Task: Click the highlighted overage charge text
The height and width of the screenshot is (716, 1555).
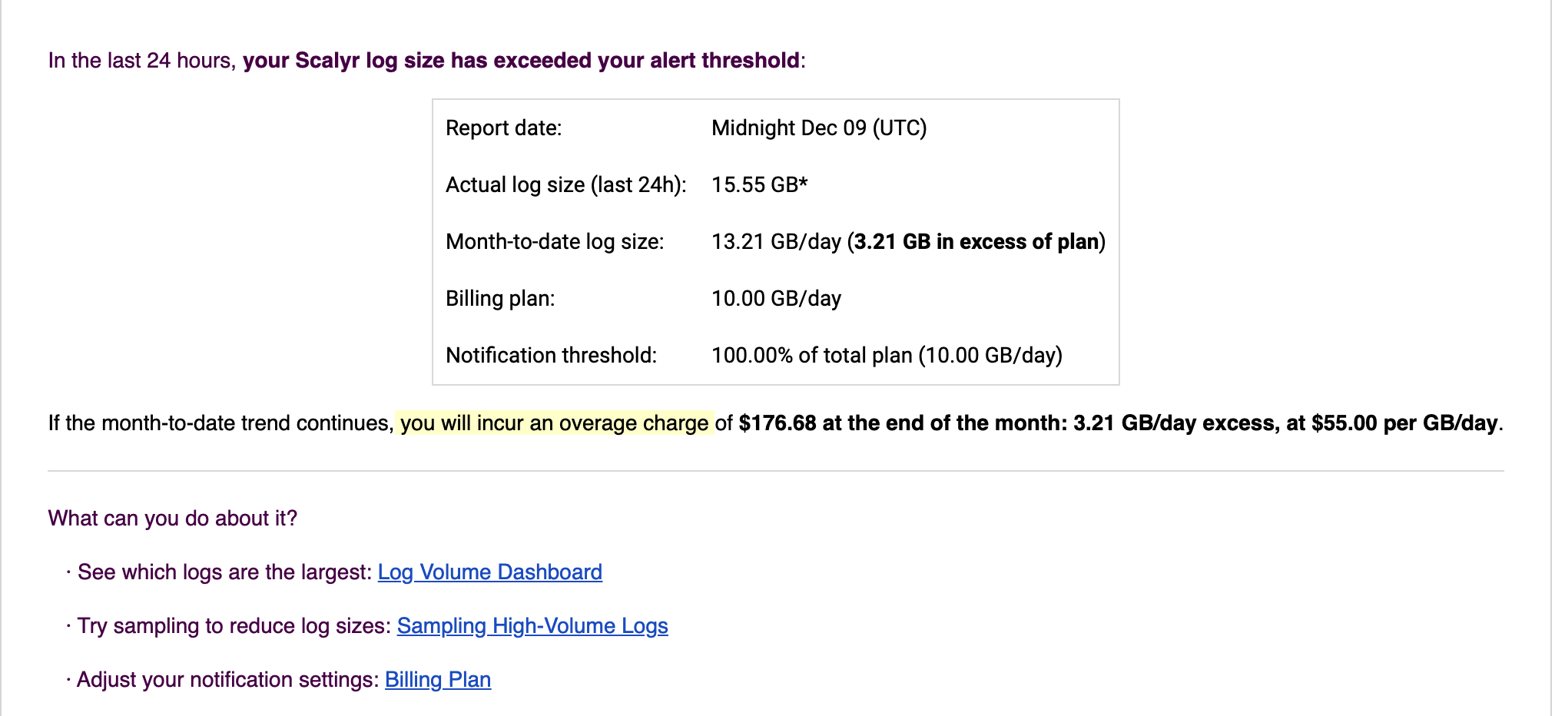Action: pyautogui.click(x=554, y=423)
